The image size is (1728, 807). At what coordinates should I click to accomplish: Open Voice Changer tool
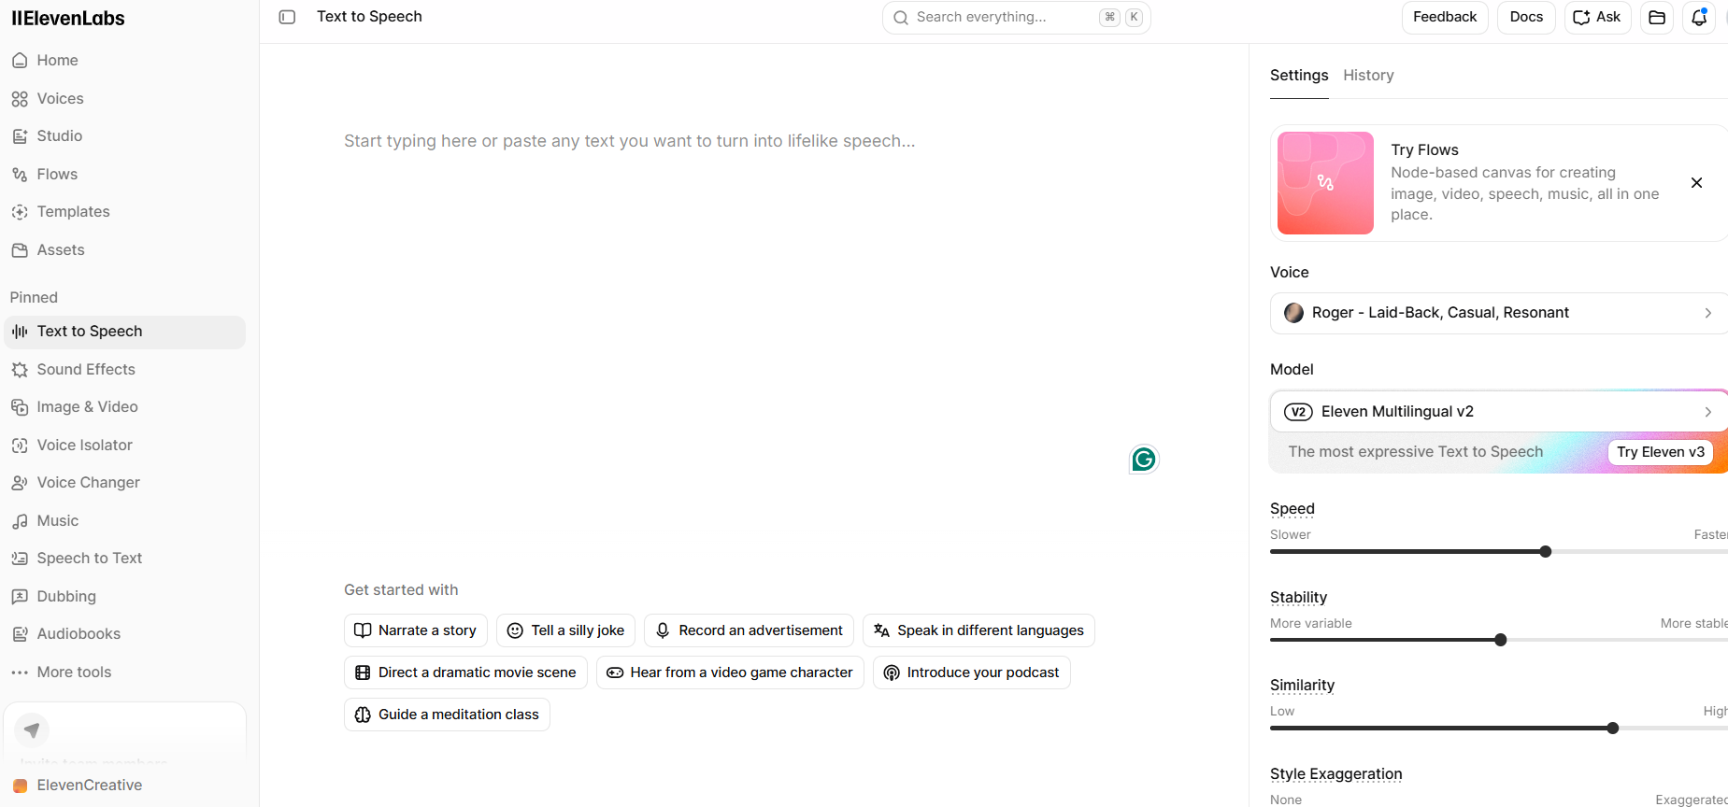pyautogui.click(x=124, y=483)
